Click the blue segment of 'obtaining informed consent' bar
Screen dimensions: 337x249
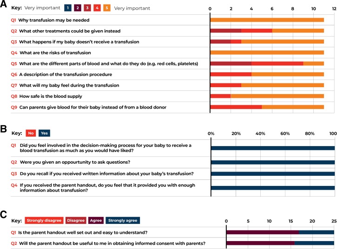point(314,243)
